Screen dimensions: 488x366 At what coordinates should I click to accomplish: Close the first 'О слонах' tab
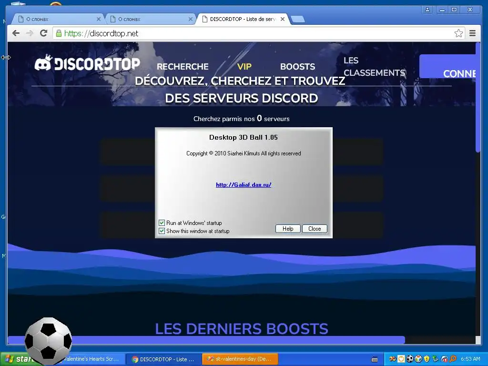99,19
